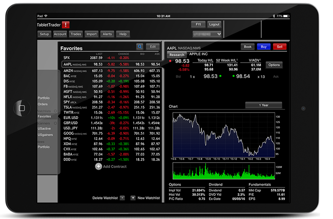Click the Add Contract label
The width and height of the screenshot is (333, 219).
tap(115, 166)
